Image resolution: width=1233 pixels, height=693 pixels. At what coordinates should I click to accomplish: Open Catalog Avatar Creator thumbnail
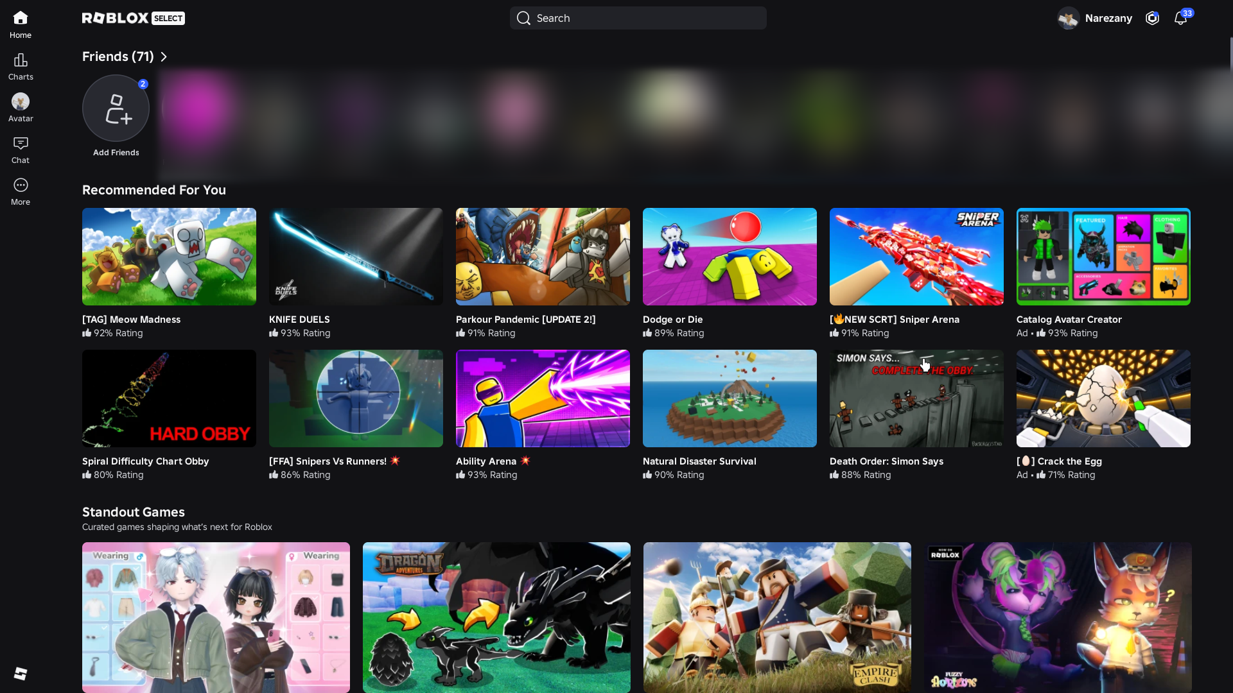(x=1103, y=257)
